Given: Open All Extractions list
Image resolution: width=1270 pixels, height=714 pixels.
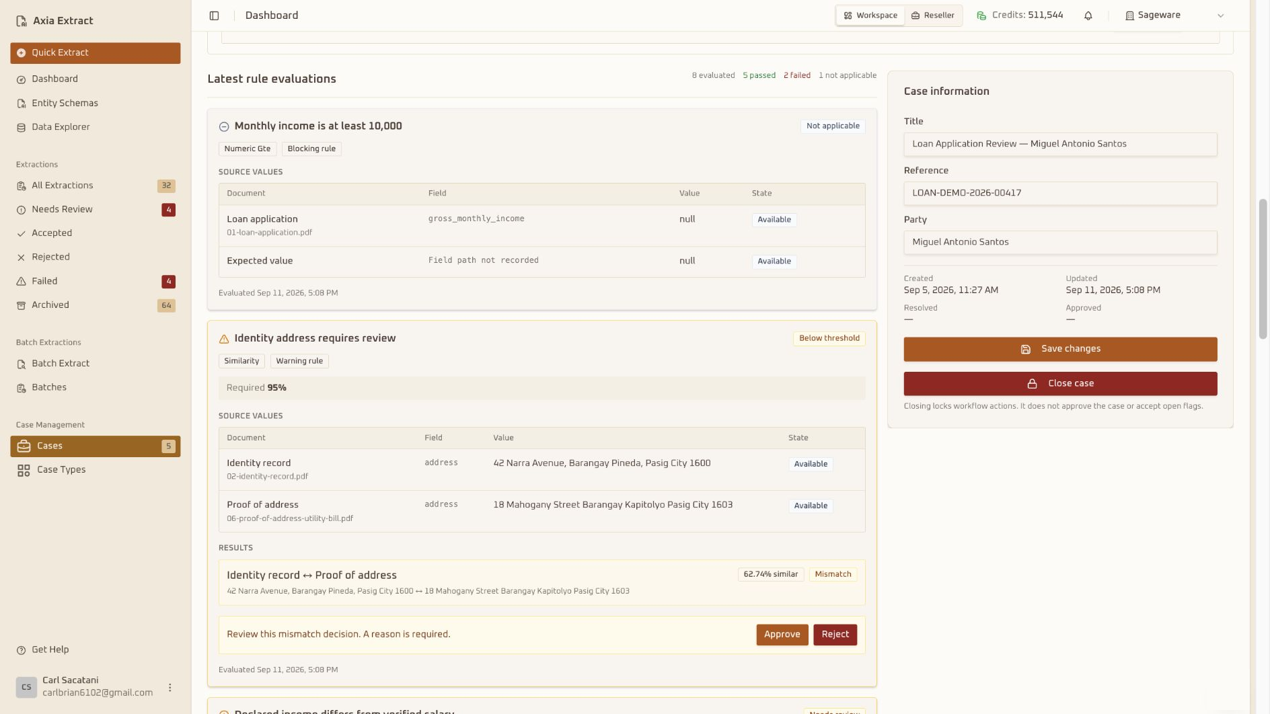Looking at the screenshot, I should pos(96,186).
